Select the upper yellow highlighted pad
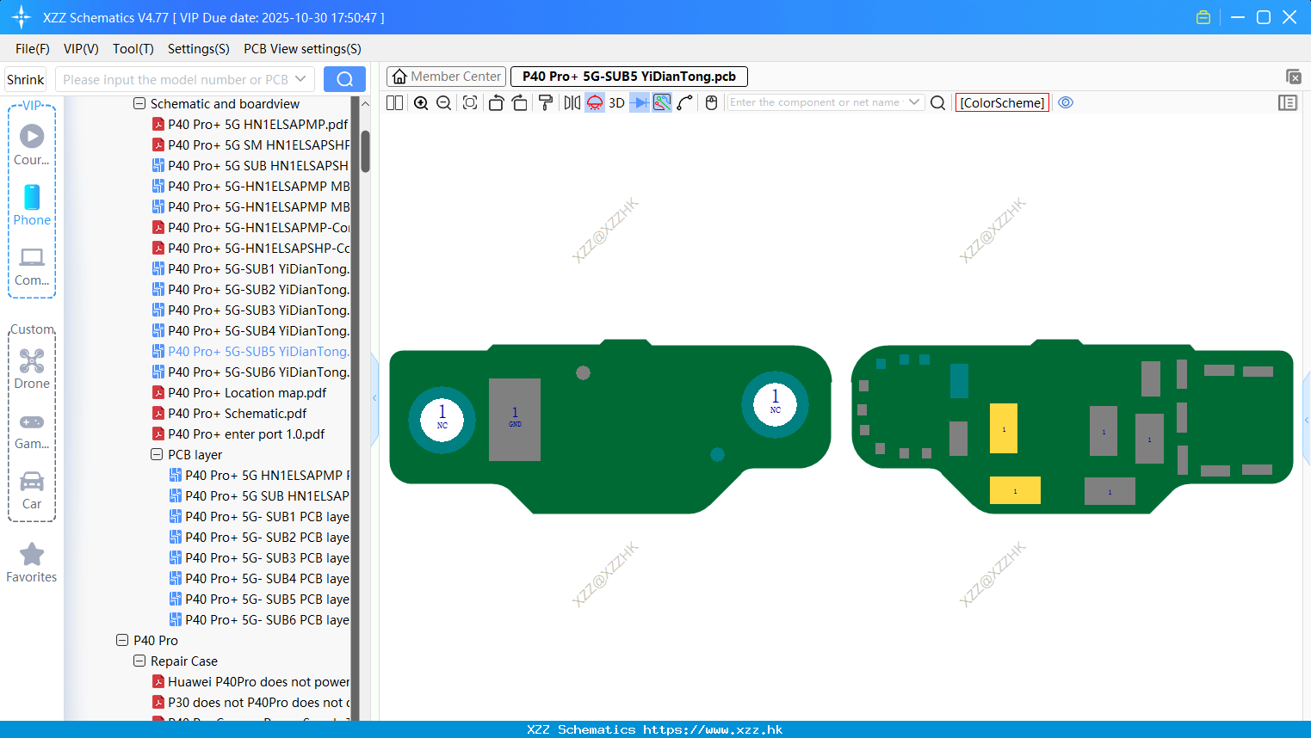The image size is (1311, 738). (x=1004, y=428)
